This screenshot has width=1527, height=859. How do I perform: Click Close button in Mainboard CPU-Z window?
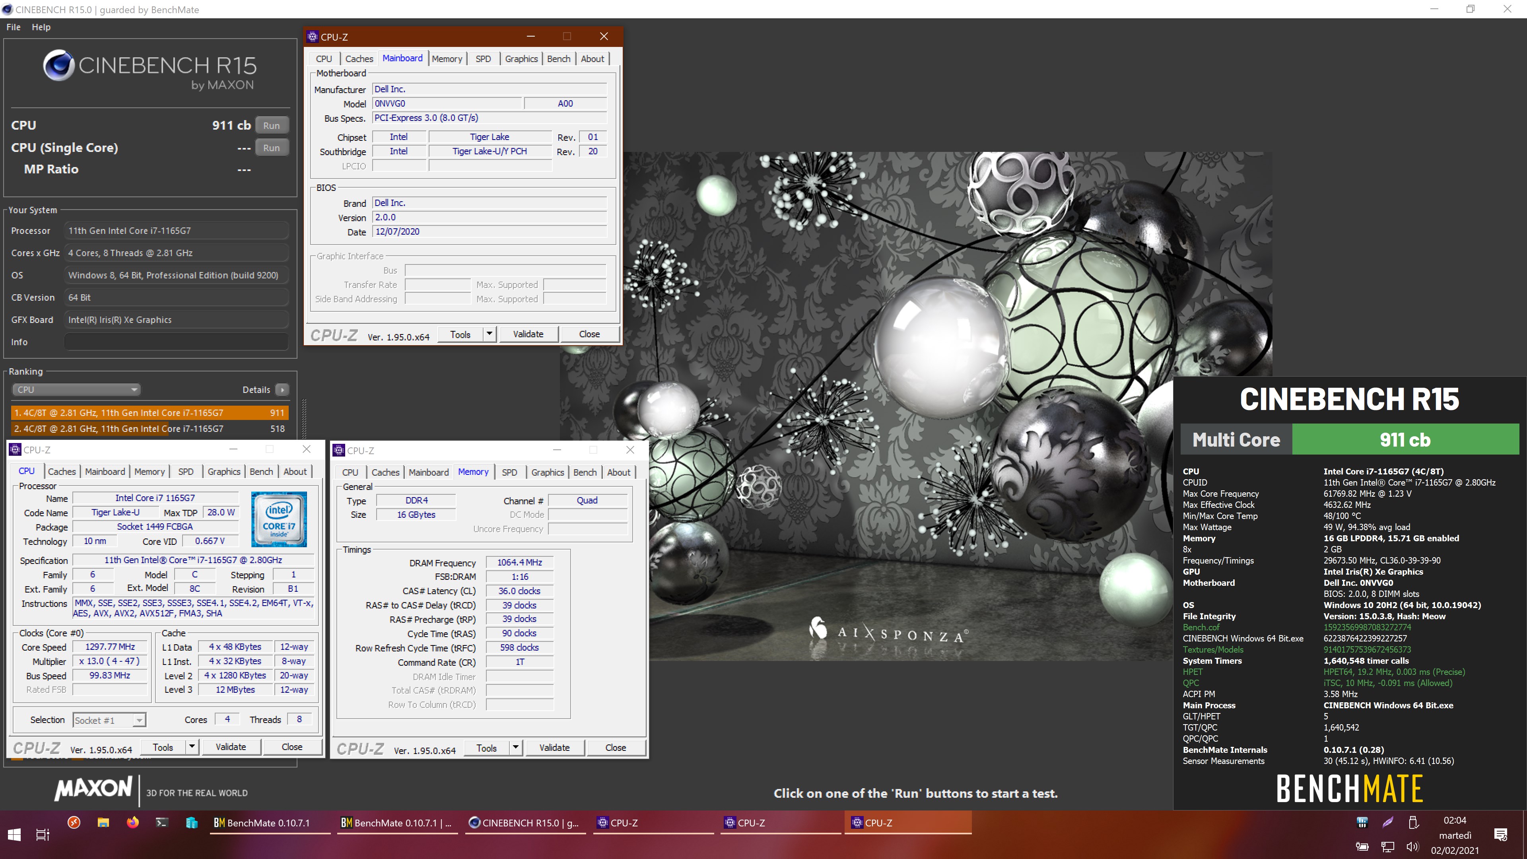coord(589,334)
